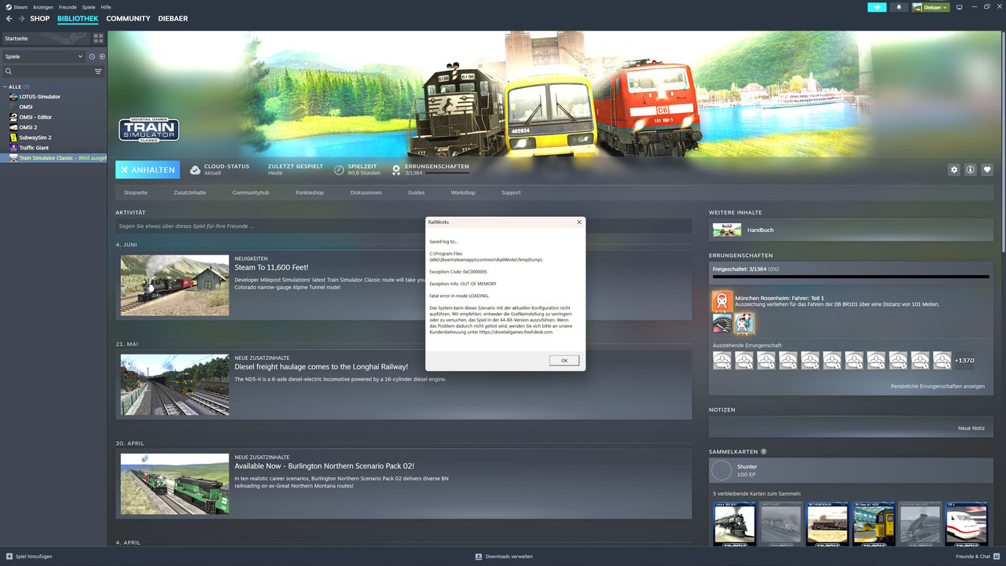The image size is (1006, 566).
Task: Open the Shopseite tab
Action: tap(136, 193)
